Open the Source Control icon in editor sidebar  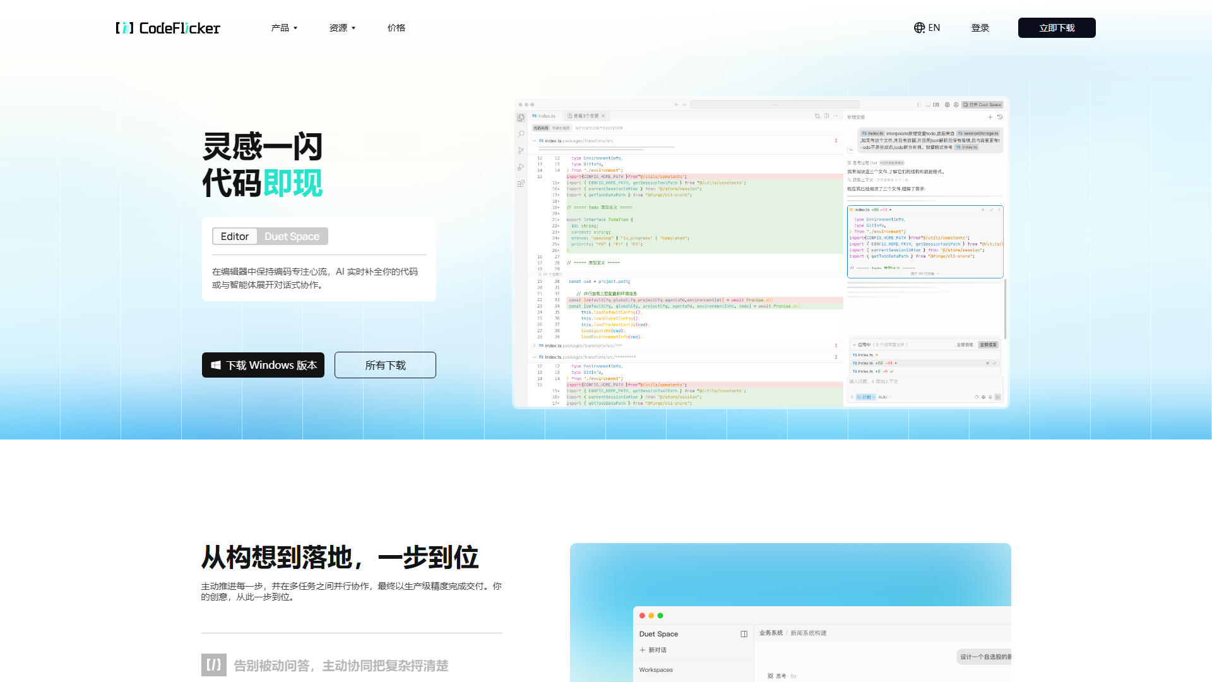click(521, 150)
